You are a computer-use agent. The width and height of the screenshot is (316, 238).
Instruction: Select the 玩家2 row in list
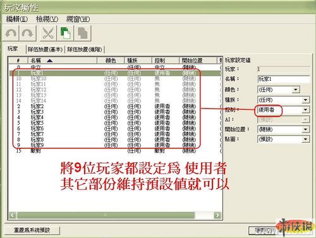[x=115, y=106]
